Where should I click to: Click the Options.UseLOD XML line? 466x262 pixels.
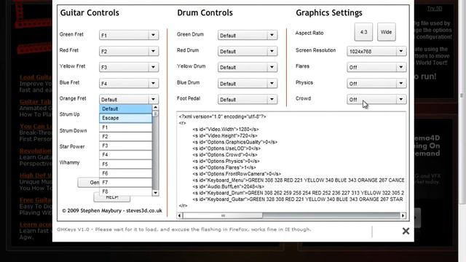point(226,148)
